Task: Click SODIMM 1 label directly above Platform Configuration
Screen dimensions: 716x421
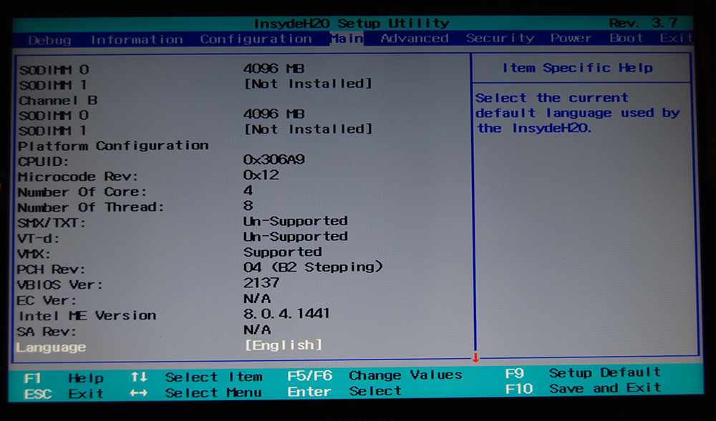Action: tap(52, 131)
